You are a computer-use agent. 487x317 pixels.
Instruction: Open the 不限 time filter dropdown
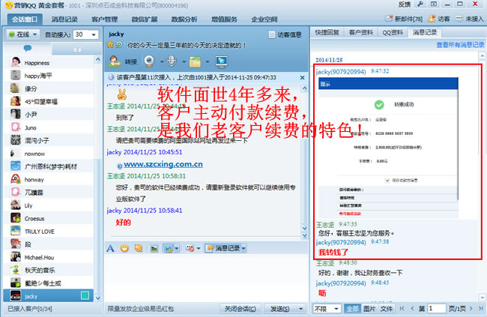click(327, 309)
